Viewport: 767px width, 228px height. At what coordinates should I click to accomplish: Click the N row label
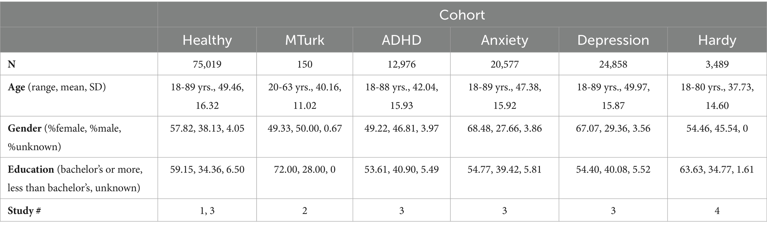pos(12,64)
